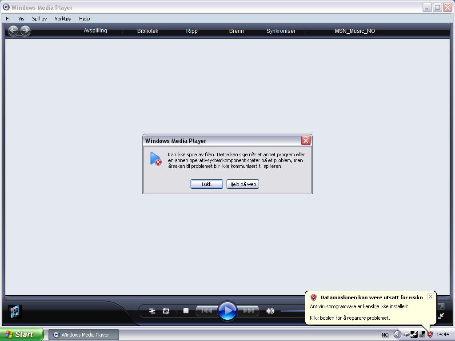
Task: Close the security warning balloon
Action: coord(430,297)
